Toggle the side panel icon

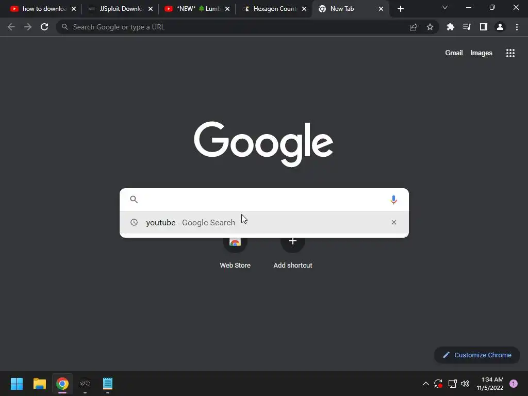coord(484,27)
